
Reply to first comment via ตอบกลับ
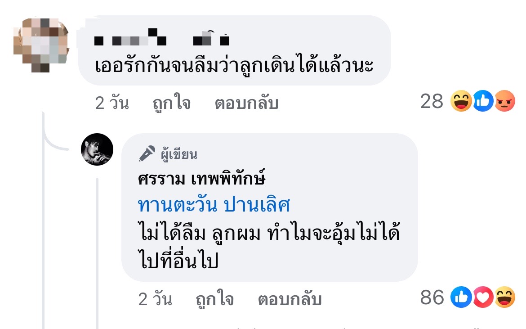(x=246, y=103)
